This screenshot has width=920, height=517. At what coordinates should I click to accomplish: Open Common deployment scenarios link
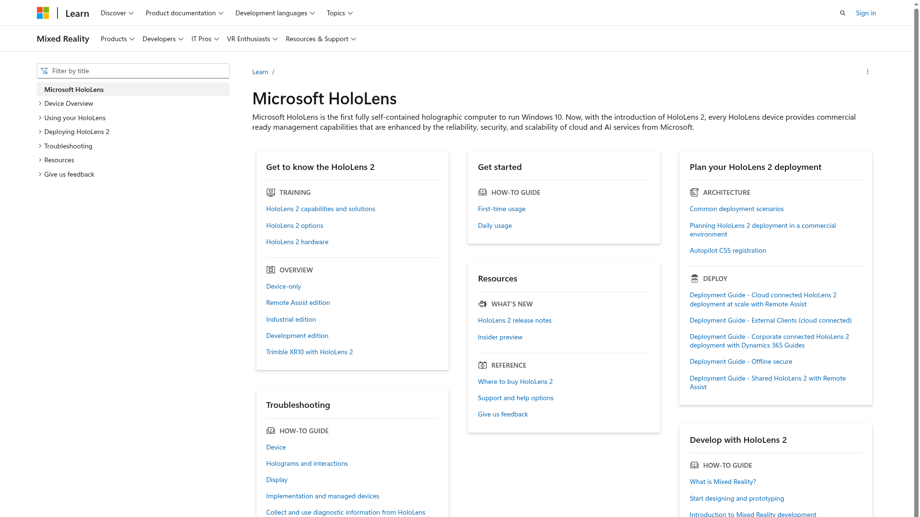(736, 209)
